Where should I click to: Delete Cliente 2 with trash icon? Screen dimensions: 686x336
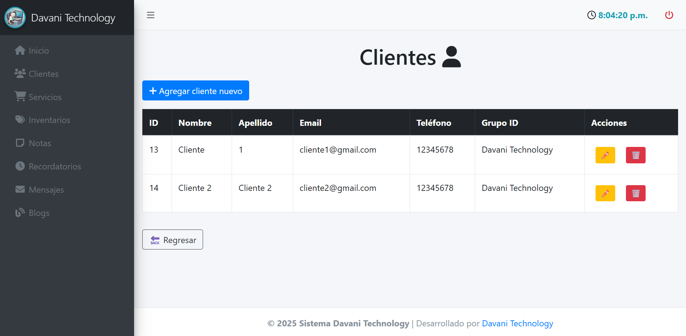[635, 193]
